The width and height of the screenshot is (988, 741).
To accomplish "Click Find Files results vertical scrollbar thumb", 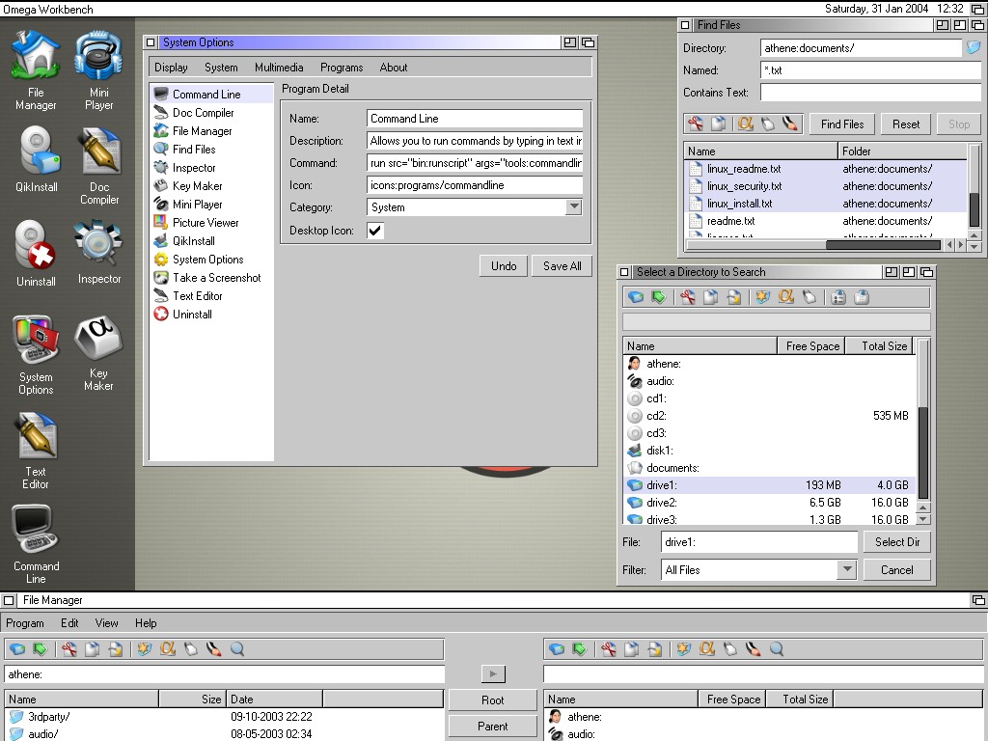I will click(x=974, y=209).
